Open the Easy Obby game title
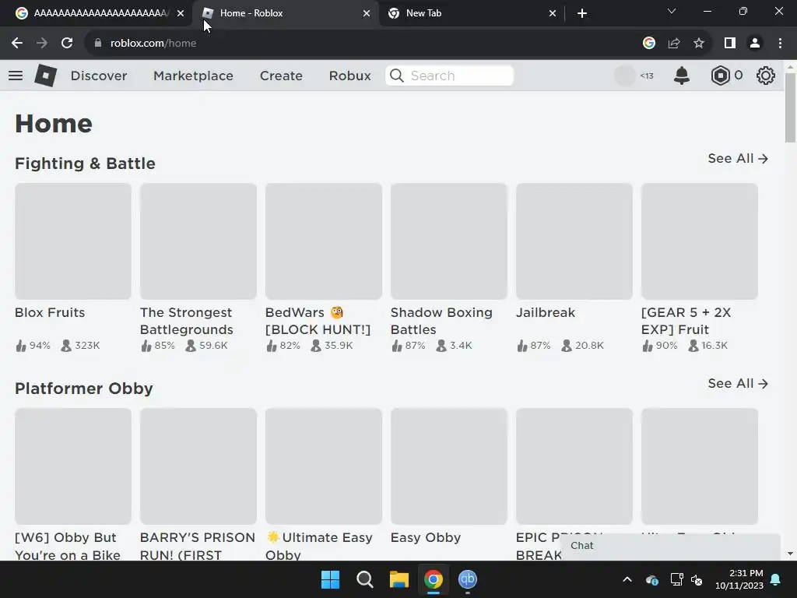The image size is (797, 598). [426, 538]
